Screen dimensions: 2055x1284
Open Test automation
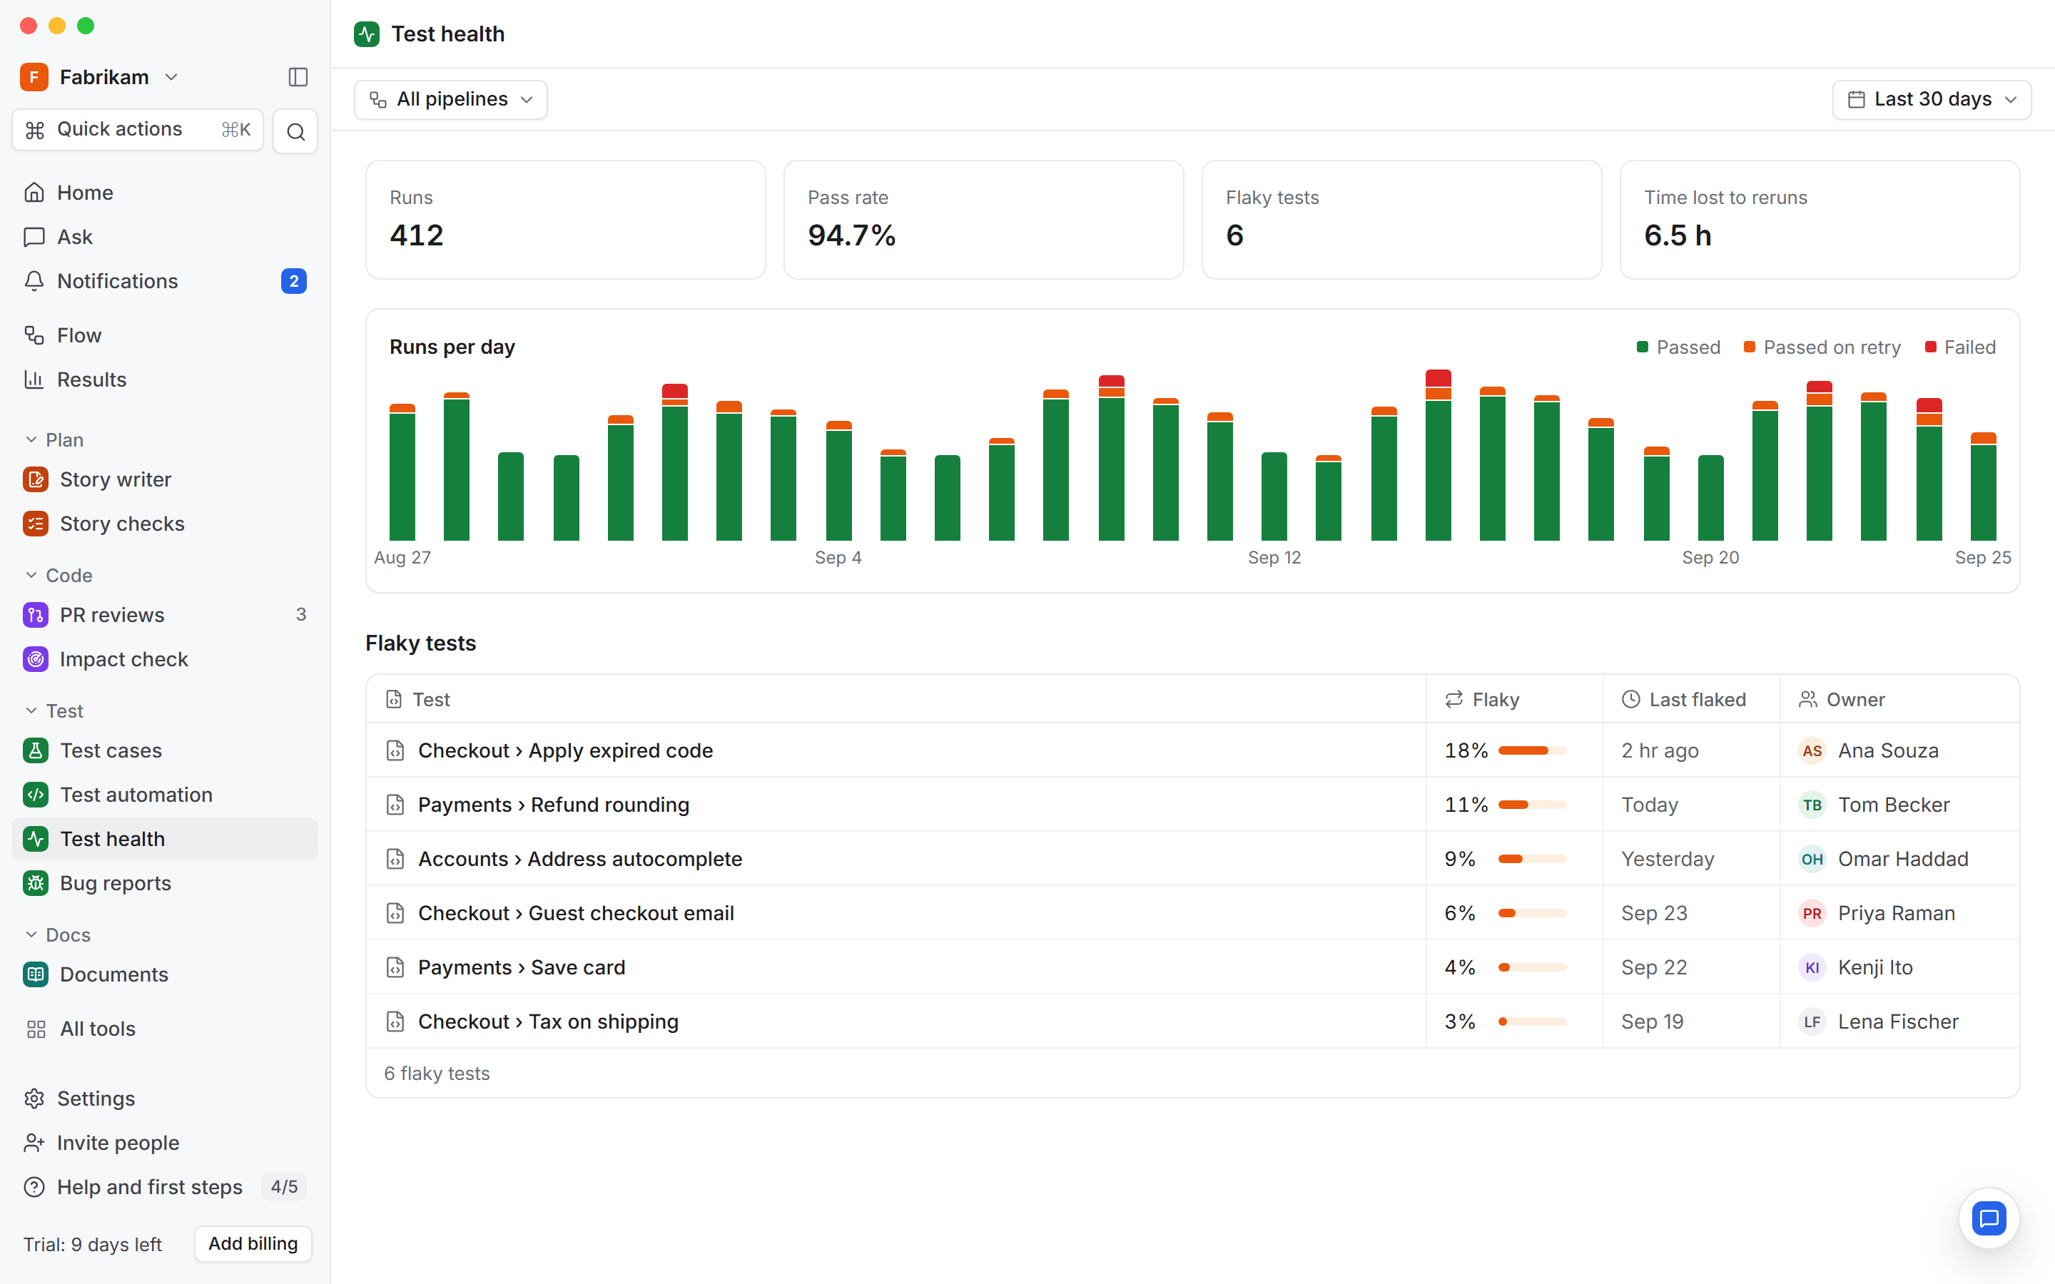[165, 795]
